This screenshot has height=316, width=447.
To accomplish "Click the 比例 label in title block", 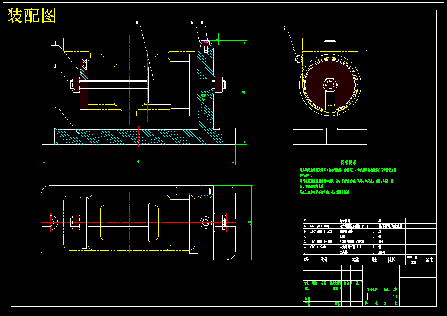I will pyautogui.click(x=395, y=289).
